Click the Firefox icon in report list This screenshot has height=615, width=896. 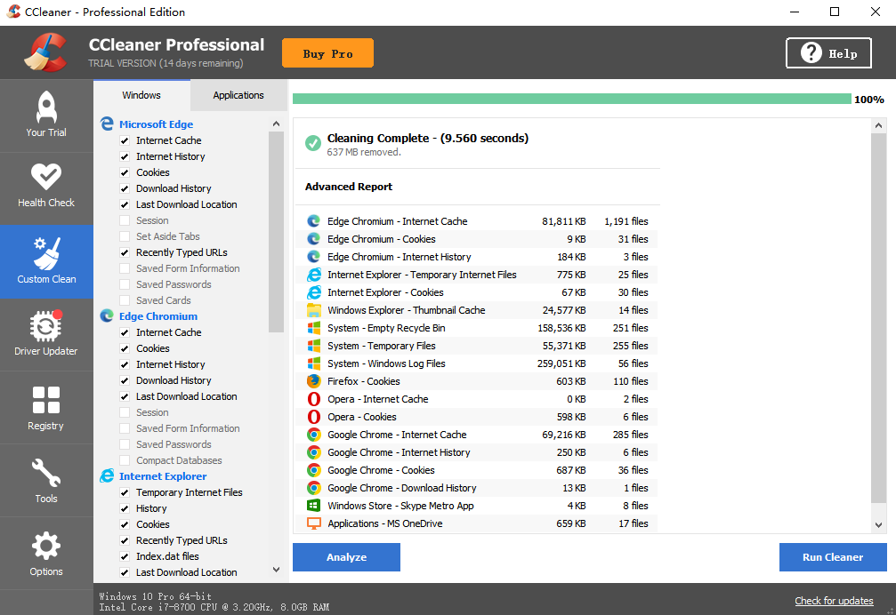point(314,381)
